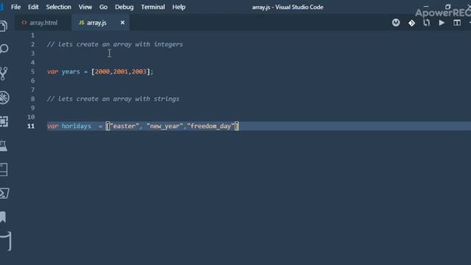
Task: Open the File menu
Action: pyautogui.click(x=16, y=7)
